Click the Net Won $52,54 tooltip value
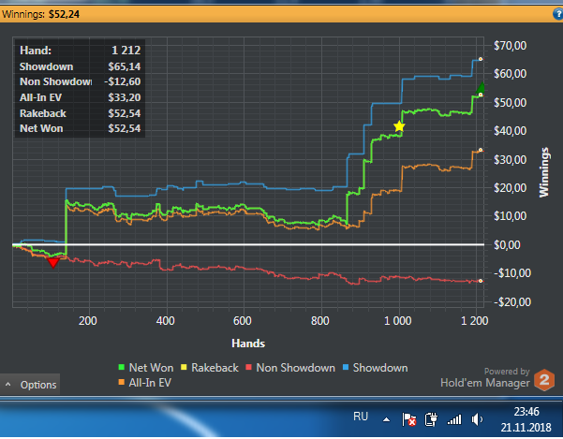This screenshot has height=439, width=563. [x=125, y=128]
